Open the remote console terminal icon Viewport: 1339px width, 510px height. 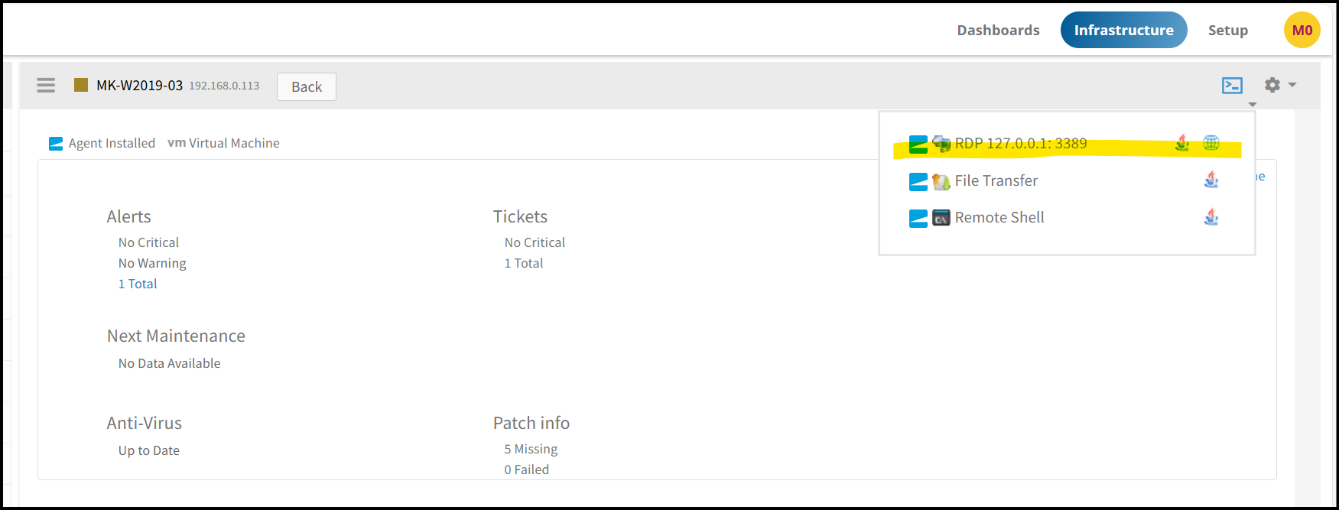coord(1232,86)
